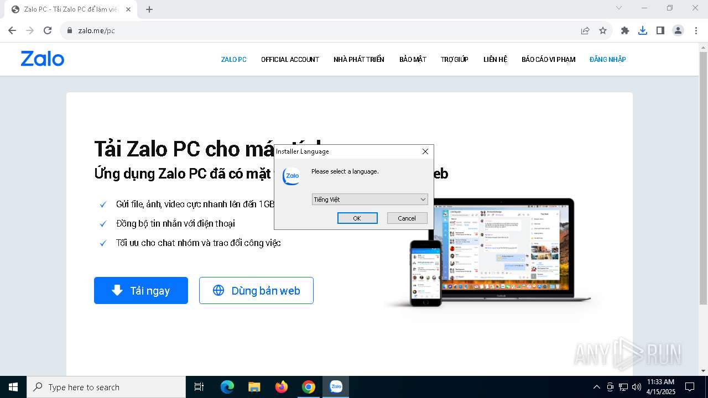Screen dimensions: 708x398
Task: Launch Firefox from taskbar
Action: coord(282,387)
